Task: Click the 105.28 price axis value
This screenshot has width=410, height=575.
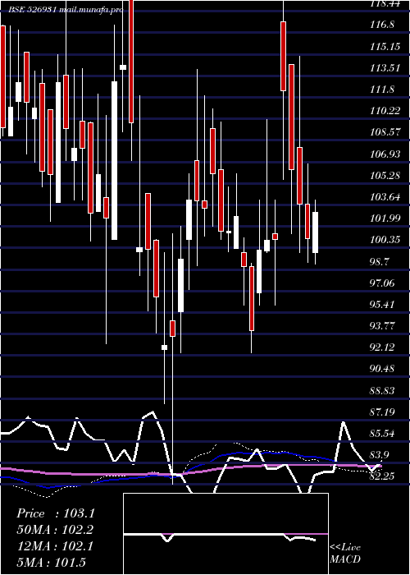Action: [385, 175]
